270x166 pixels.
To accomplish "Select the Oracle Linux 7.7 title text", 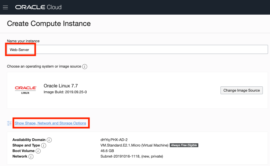I will (x=61, y=86).
